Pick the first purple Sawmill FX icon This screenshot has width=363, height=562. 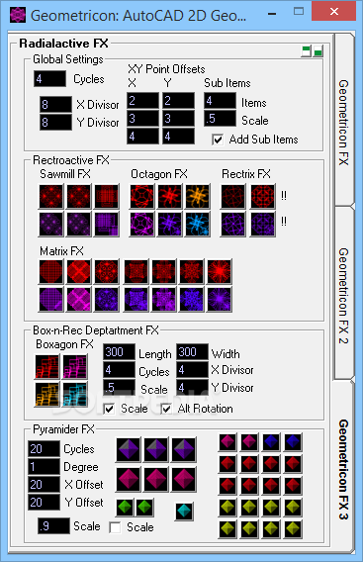(x=50, y=224)
